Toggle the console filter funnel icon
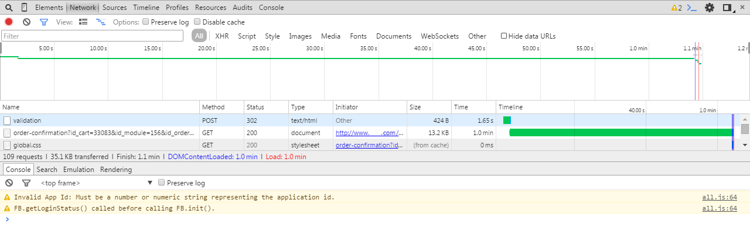The image size is (750, 248). [x=26, y=183]
